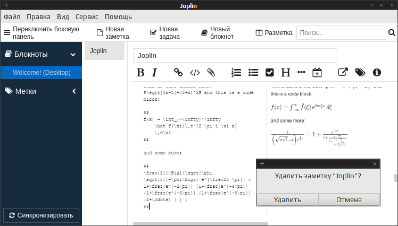Open the Правка menu

38,17
